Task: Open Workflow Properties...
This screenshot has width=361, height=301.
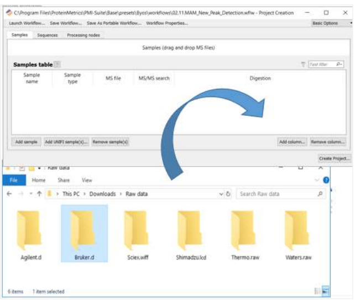Action: [x=167, y=23]
